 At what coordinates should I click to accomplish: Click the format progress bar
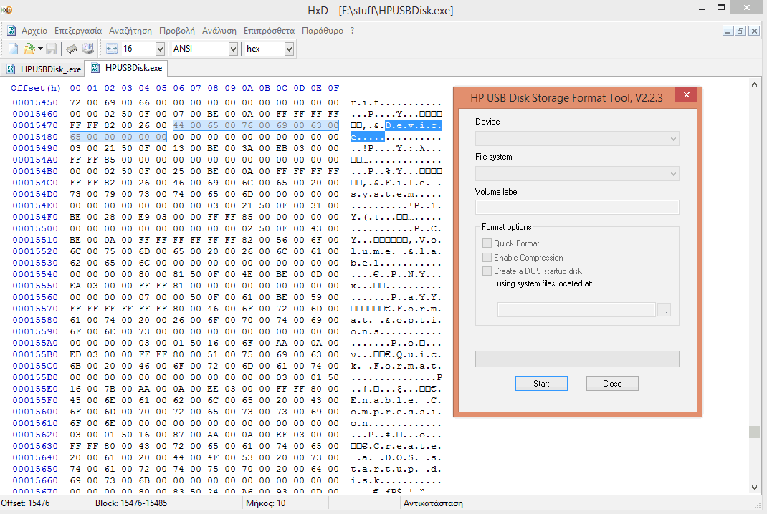pos(577,359)
